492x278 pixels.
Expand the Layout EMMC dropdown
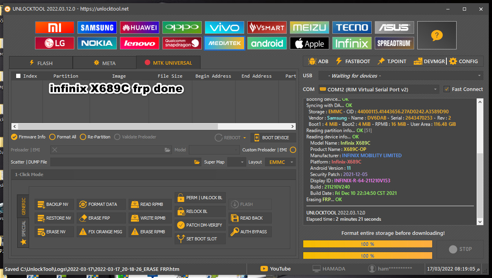pos(280,162)
